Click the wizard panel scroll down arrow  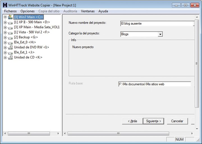pos(197,129)
